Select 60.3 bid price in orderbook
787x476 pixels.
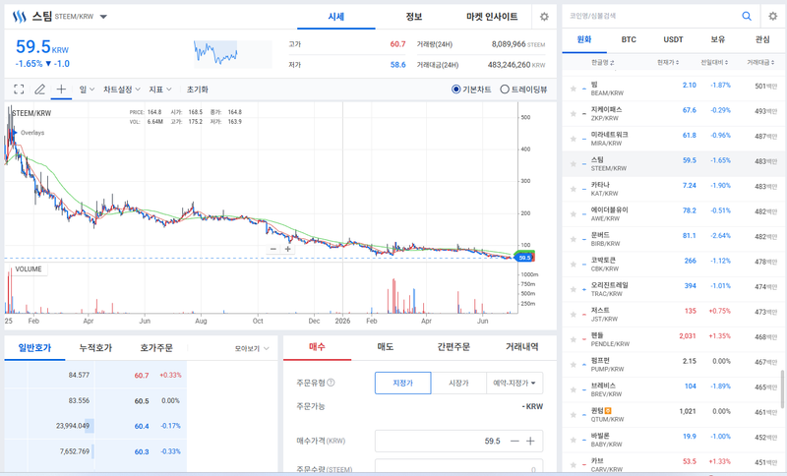pos(142,451)
